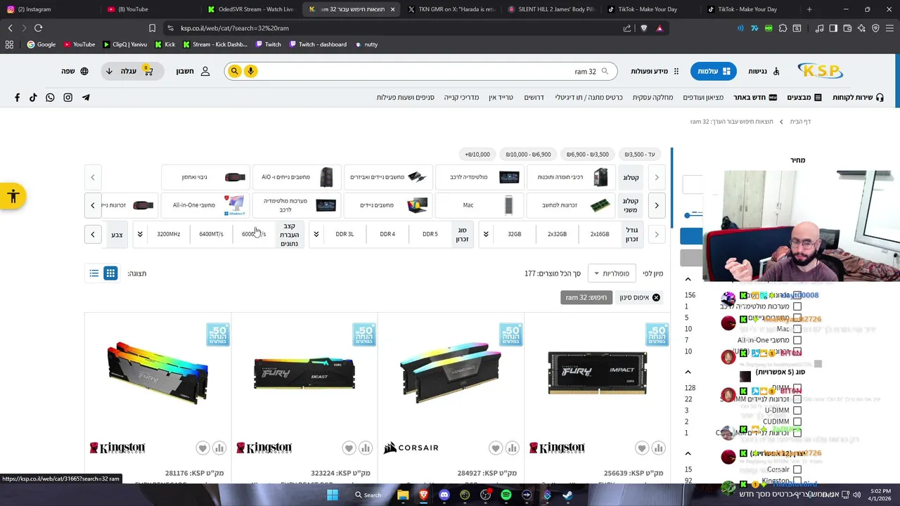Click the KSP logo
Screen dimensions: 900x506
point(820,71)
